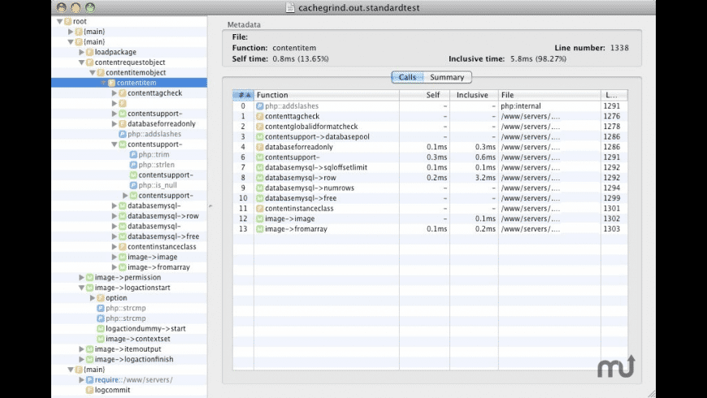Click the L... column header
The width and height of the screenshot is (707, 398).
tap(614, 95)
